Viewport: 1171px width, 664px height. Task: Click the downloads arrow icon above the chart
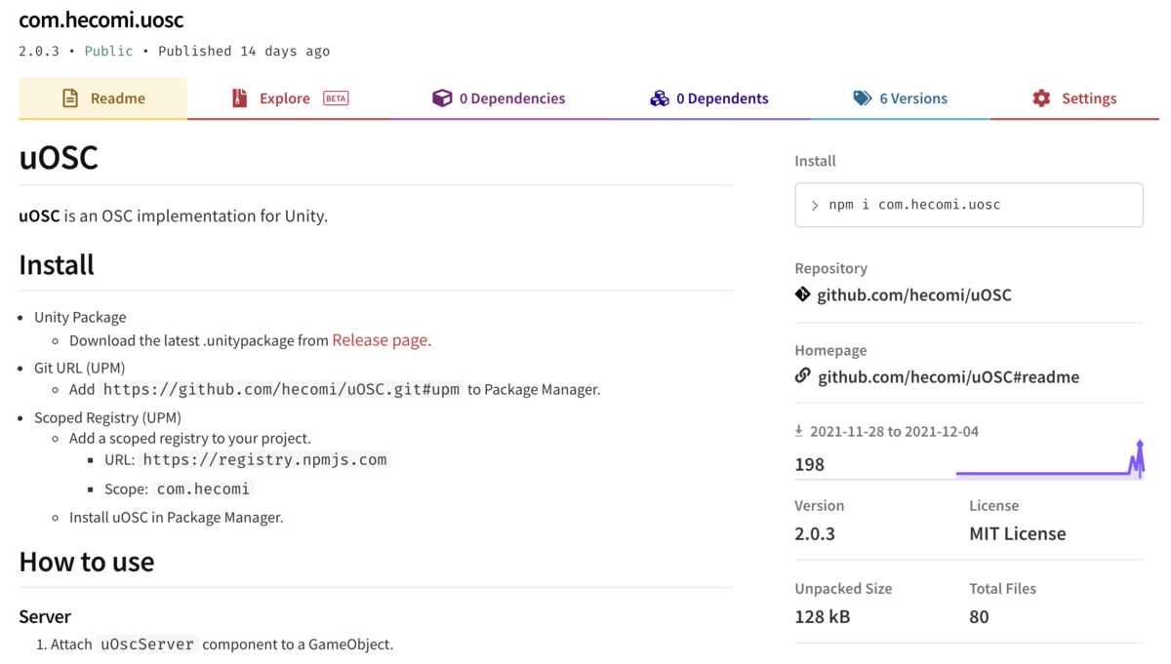[x=798, y=430]
